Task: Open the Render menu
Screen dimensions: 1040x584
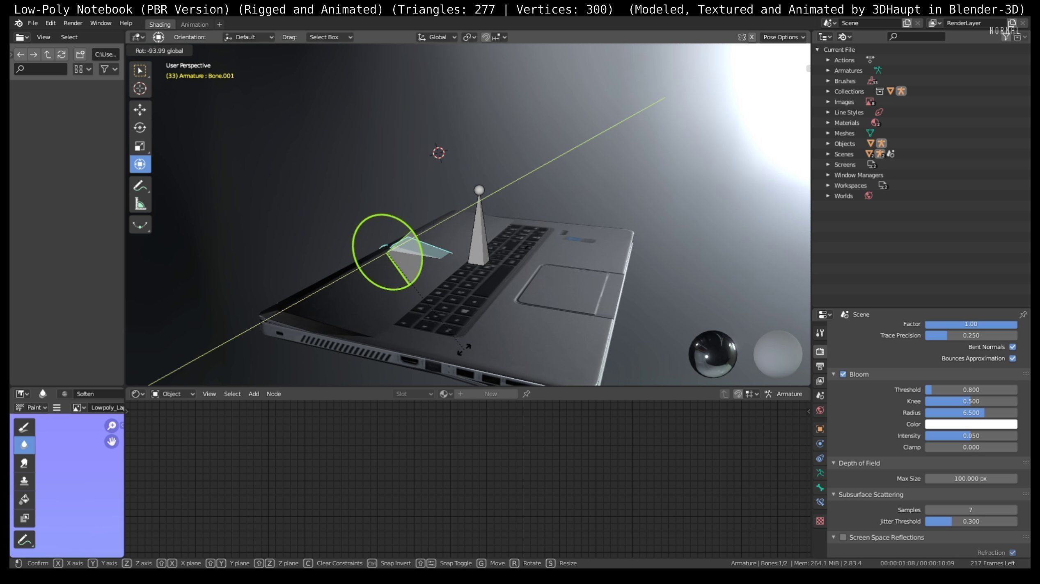Action: click(73, 23)
